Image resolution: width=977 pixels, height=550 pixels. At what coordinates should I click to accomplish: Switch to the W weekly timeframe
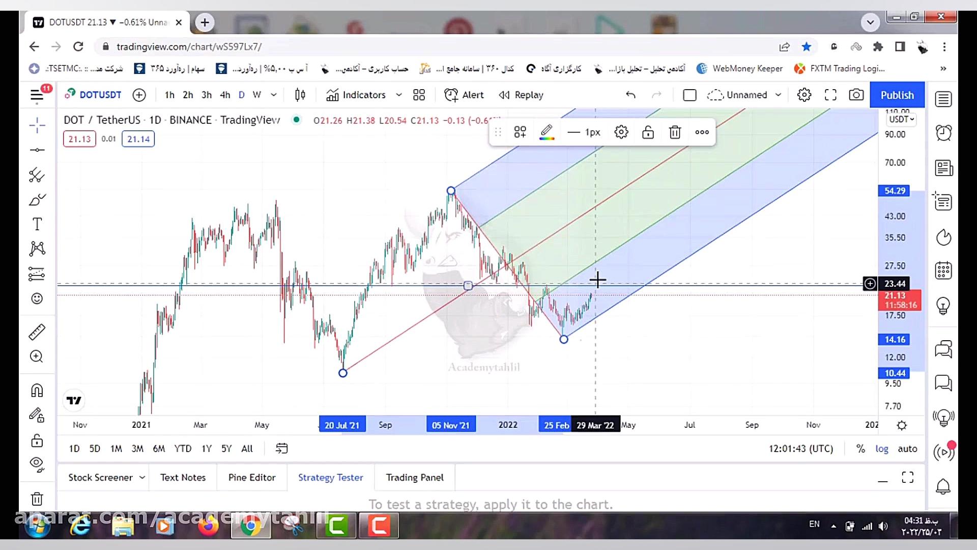(257, 95)
